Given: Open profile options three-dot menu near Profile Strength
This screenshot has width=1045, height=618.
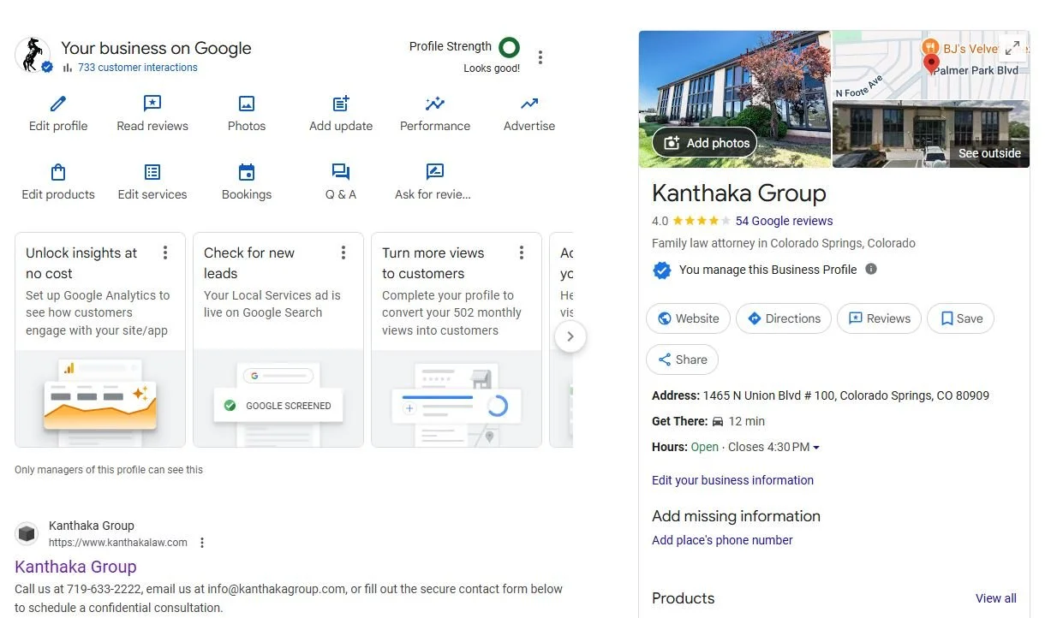Looking at the screenshot, I should [x=540, y=57].
